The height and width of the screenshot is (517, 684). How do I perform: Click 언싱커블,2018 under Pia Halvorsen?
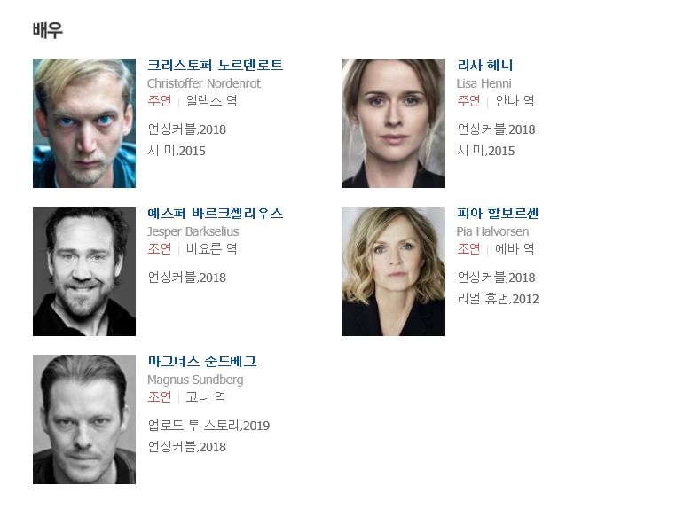[x=496, y=278]
